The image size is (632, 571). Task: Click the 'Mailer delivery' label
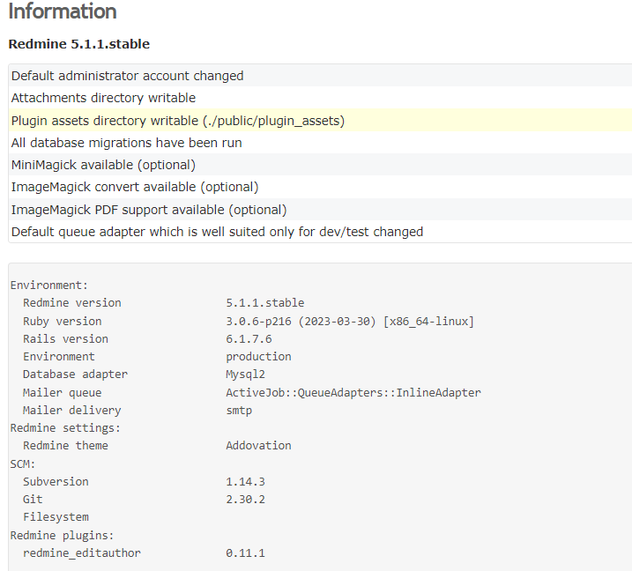tap(71, 411)
